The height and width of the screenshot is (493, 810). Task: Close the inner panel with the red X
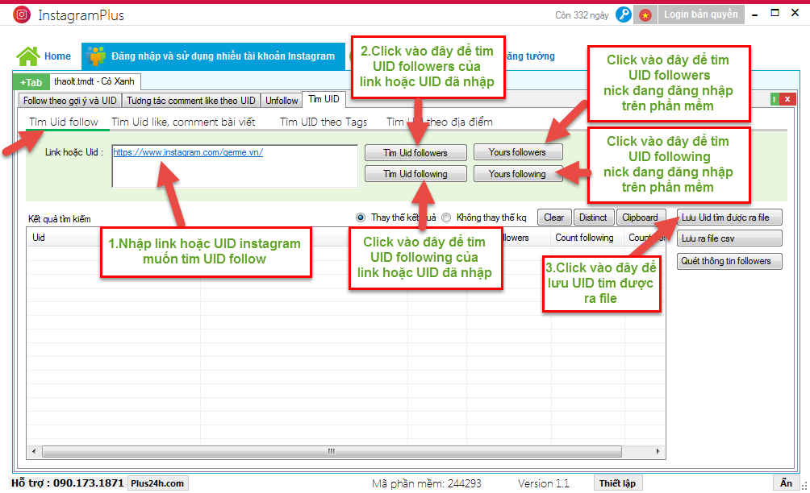click(787, 99)
